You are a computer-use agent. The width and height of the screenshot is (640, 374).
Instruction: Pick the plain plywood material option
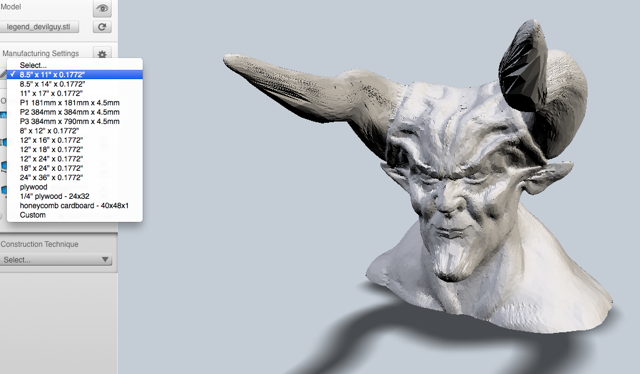[x=75, y=187]
